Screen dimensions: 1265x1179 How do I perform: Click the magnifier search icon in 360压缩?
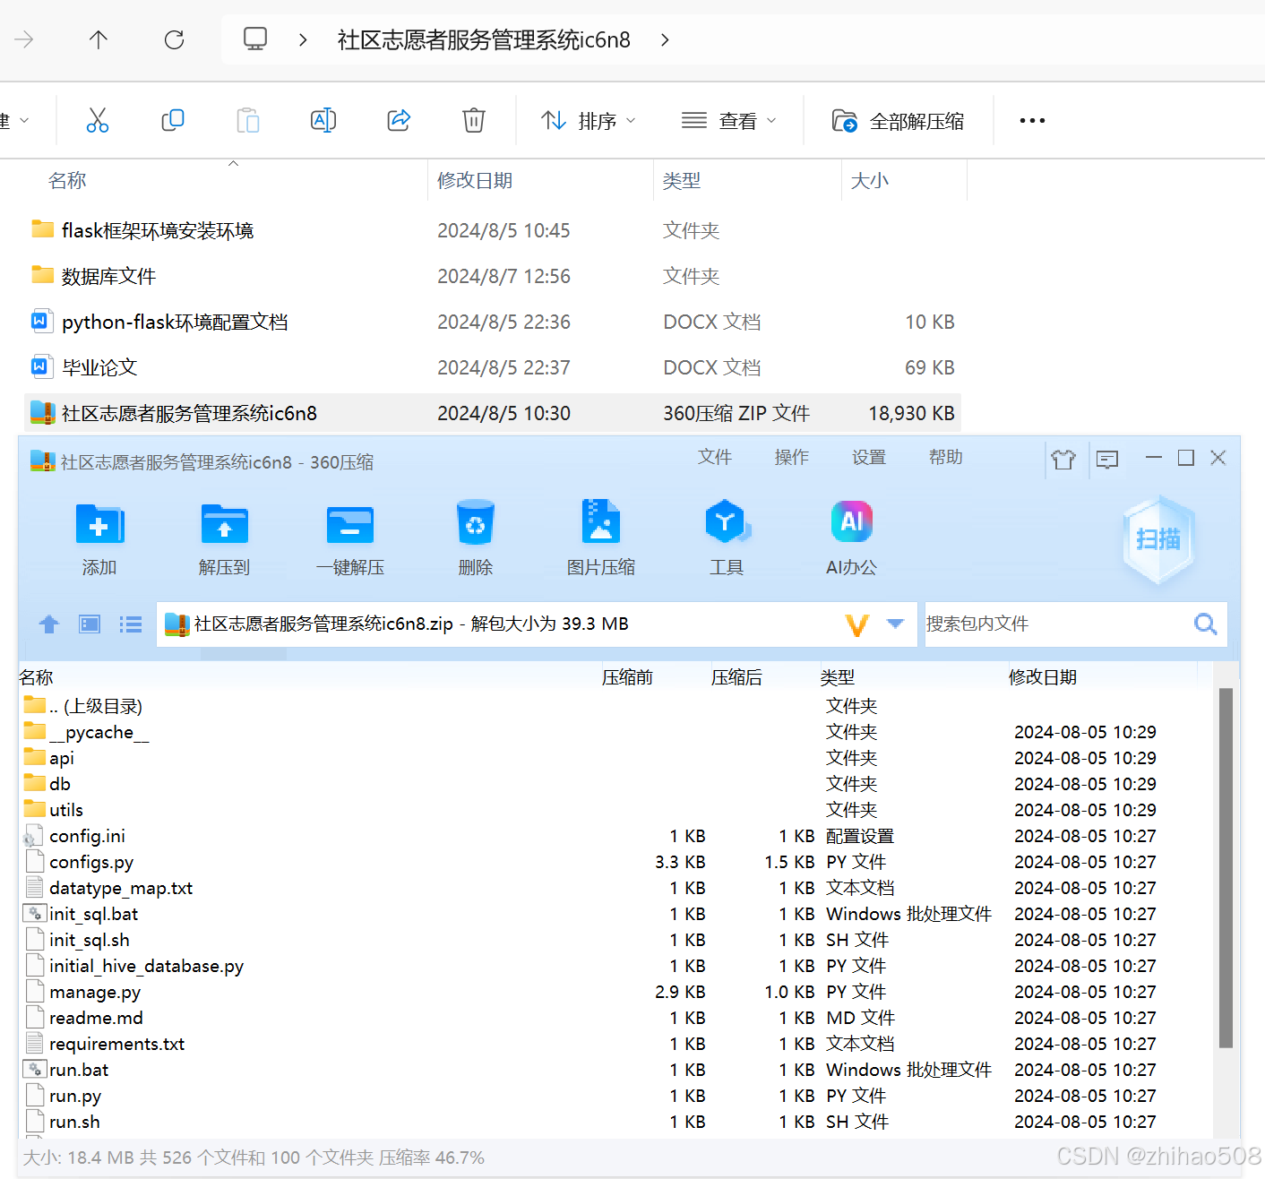click(x=1206, y=624)
